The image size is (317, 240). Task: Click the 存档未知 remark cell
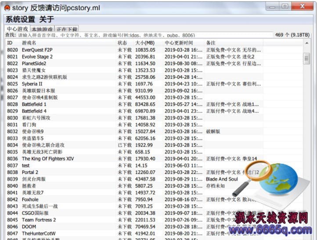215,186
